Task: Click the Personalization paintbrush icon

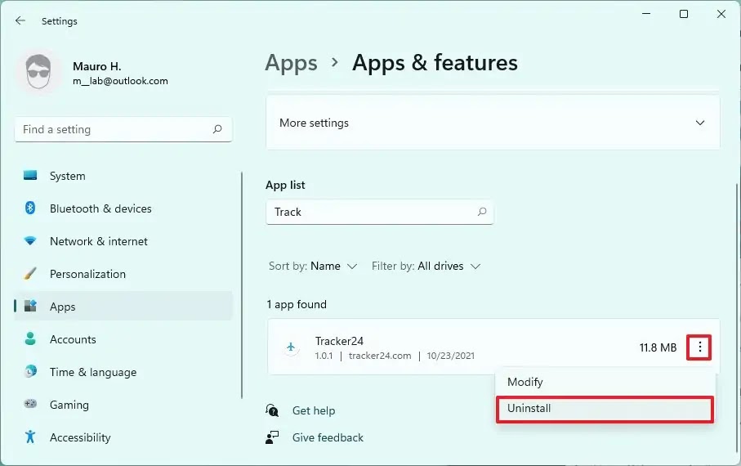Action: [x=30, y=273]
